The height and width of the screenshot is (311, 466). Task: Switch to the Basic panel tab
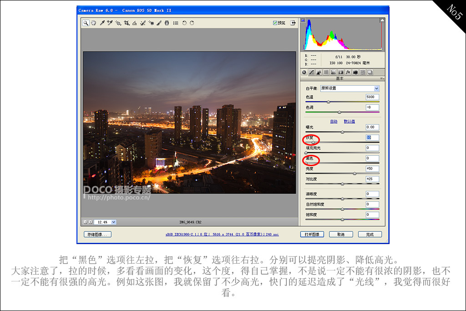[x=304, y=72]
